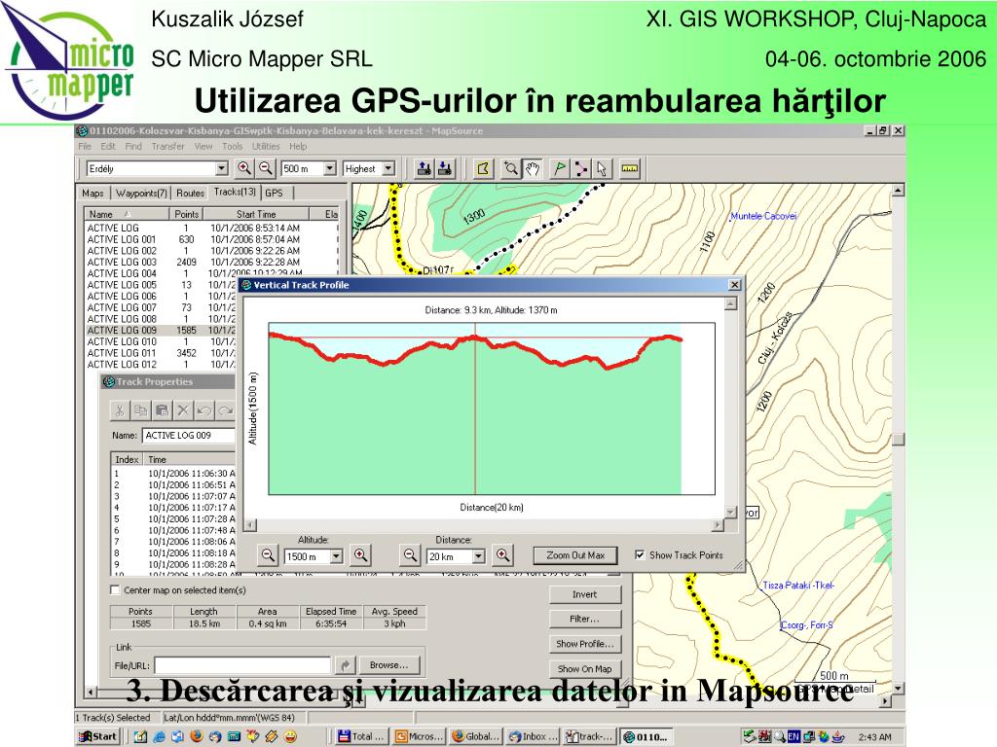Viewport: 997px width, 747px height.
Task: Toggle Show Track Points checkbox
Action: click(640, 554)
